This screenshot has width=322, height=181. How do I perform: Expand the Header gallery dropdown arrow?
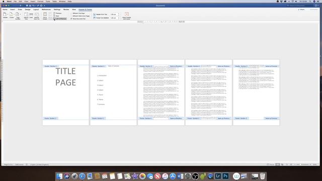pyautogui.click(x=8, y=15)
